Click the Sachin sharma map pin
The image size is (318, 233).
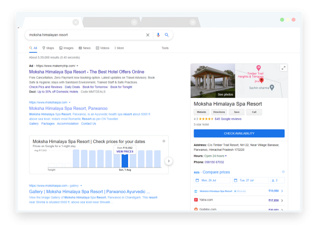(x=272, y=87)
